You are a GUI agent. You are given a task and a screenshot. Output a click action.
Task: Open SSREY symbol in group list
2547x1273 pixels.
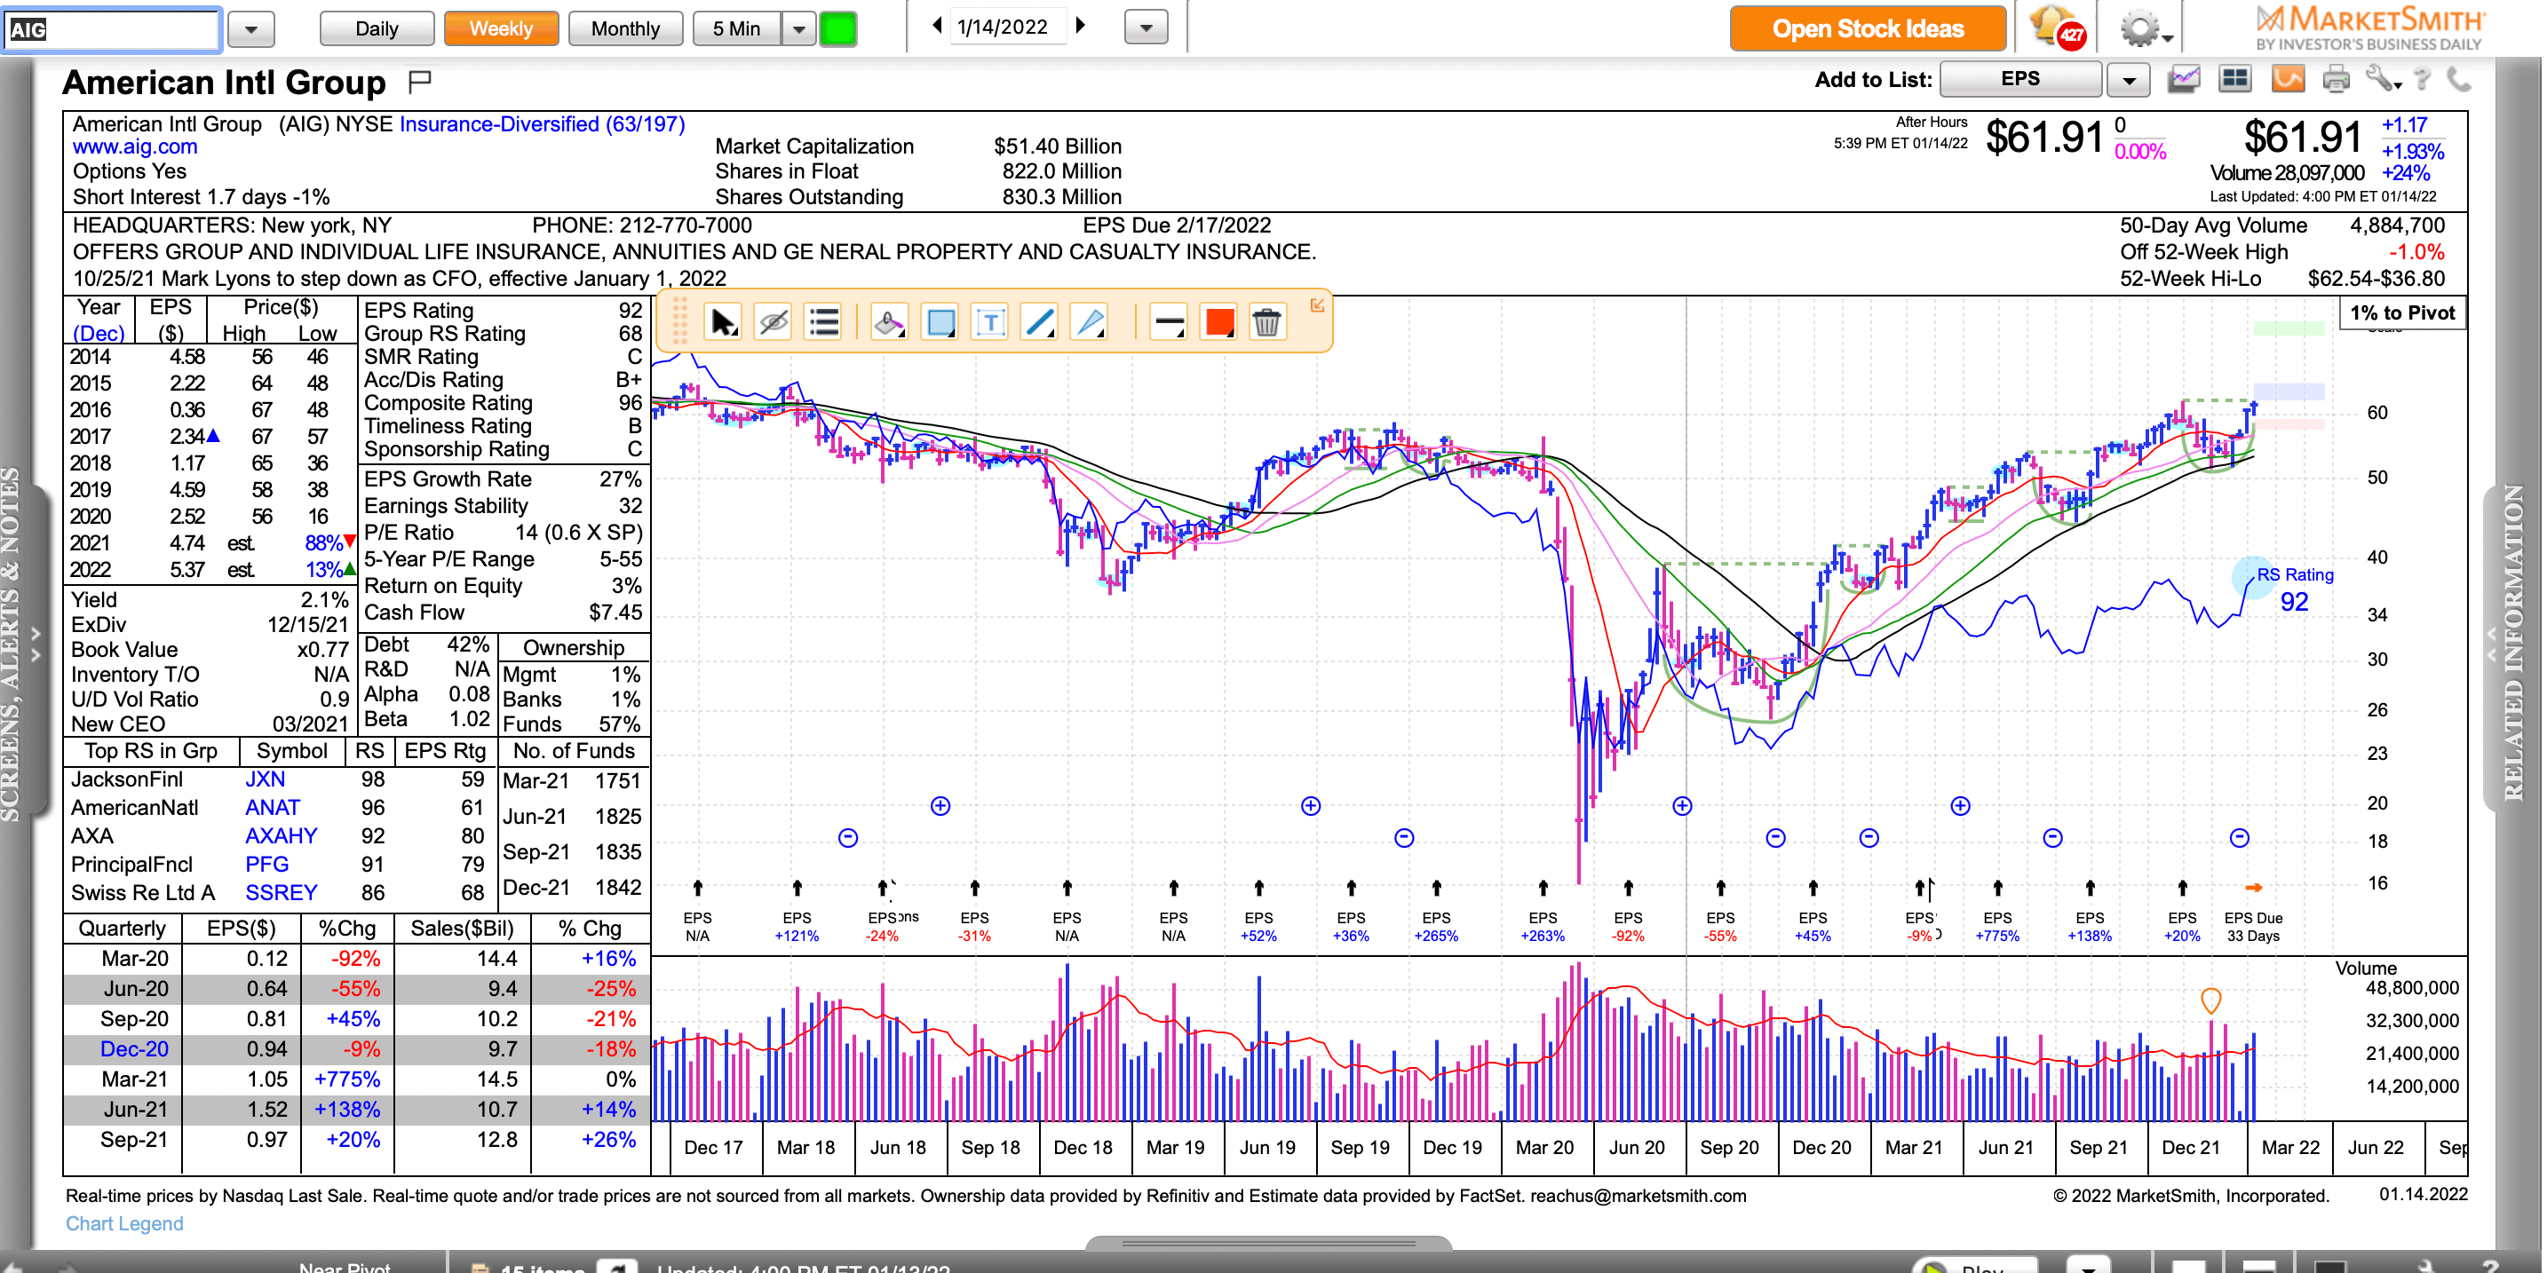[x=281, y=892]
